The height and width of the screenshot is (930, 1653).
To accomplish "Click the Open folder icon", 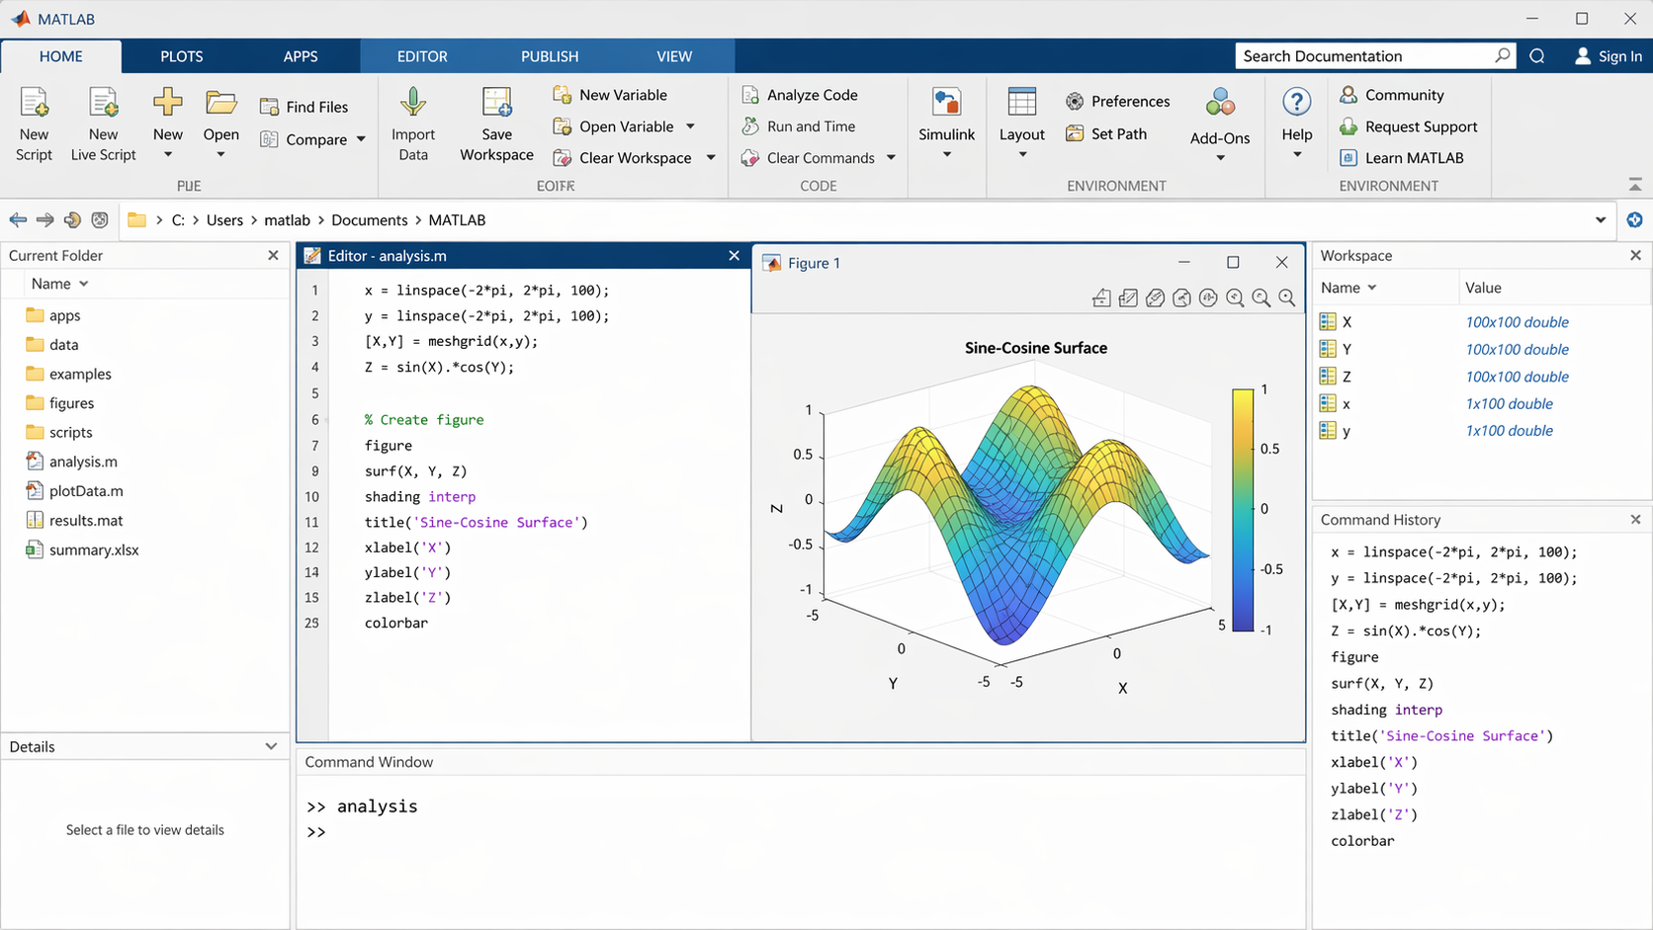I will click(x=220, y=102).
